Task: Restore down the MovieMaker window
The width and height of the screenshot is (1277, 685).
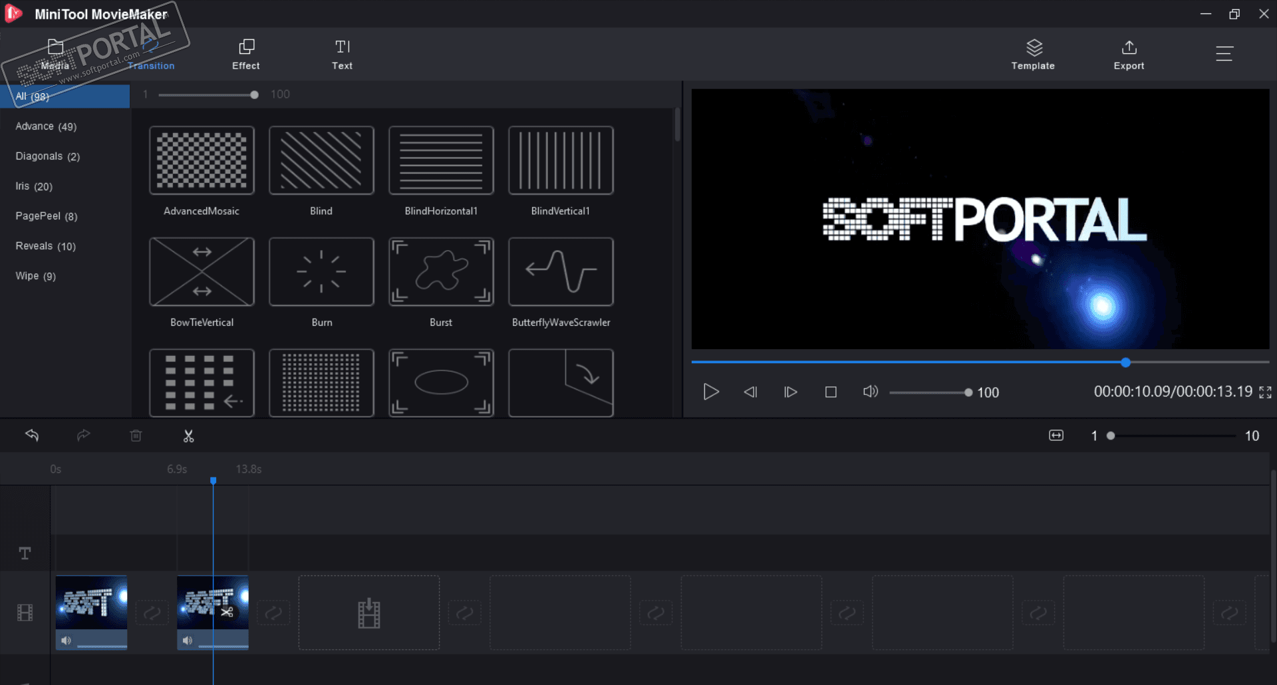Action: [1234, 14]
